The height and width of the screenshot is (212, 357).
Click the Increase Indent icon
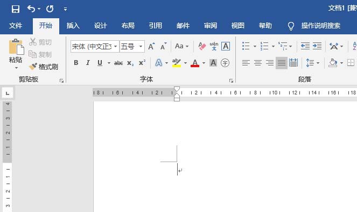pyautogui.click(x=317, y=46)
